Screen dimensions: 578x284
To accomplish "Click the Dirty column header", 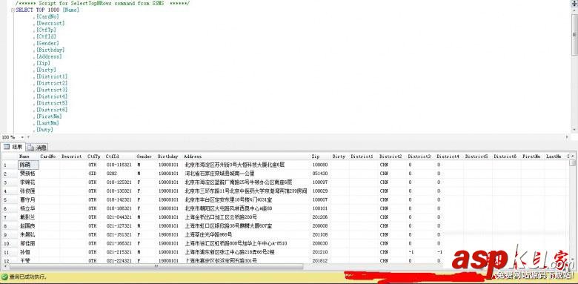I will pos(339,156).
